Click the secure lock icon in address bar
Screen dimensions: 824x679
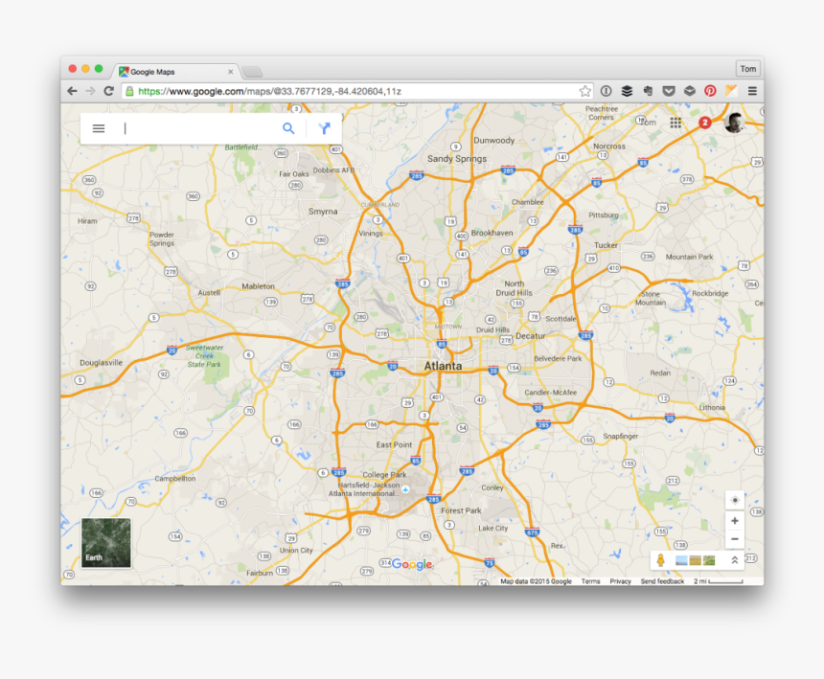(x=129, y=91)
